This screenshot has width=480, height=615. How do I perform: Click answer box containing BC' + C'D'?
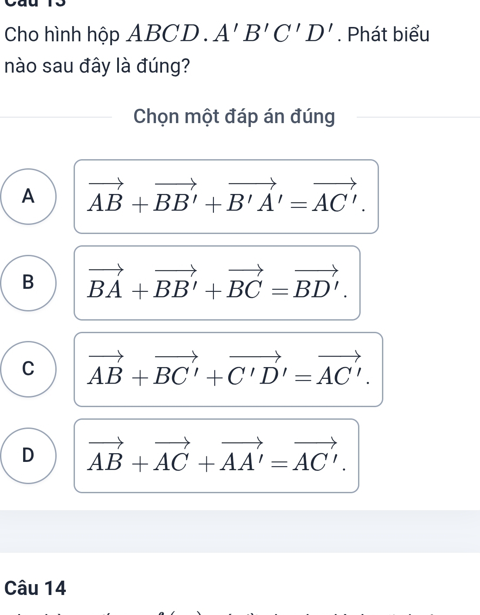(x=228, y=369)
